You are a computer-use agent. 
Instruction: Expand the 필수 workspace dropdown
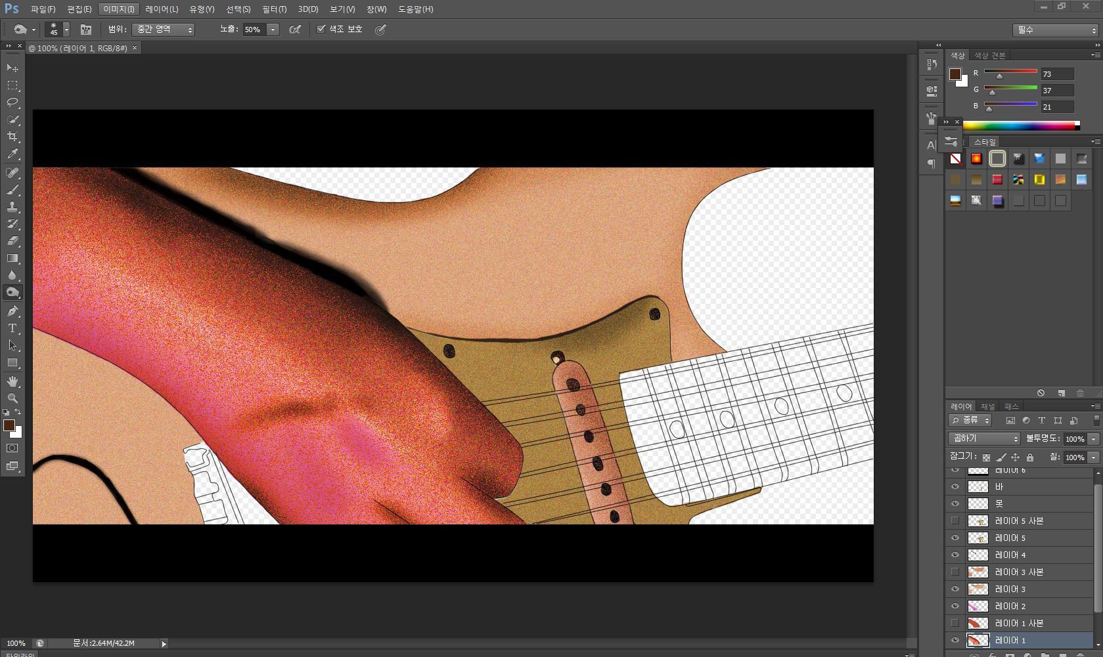tap(1055, 30)
